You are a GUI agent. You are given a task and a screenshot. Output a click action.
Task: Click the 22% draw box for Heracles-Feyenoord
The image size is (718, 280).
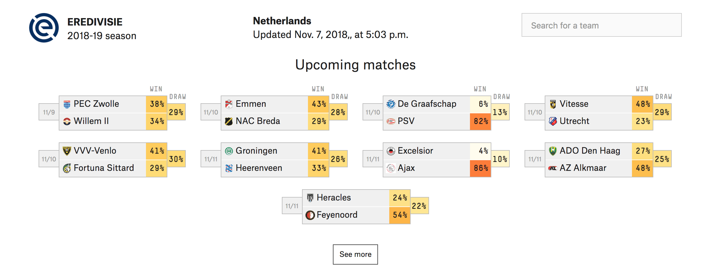419,206
